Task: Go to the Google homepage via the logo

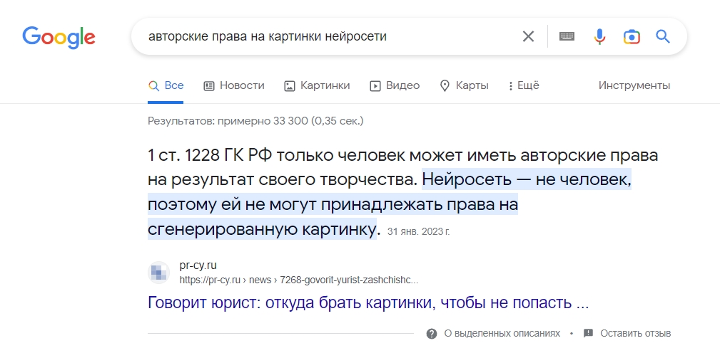Action: tap(59, 36)
